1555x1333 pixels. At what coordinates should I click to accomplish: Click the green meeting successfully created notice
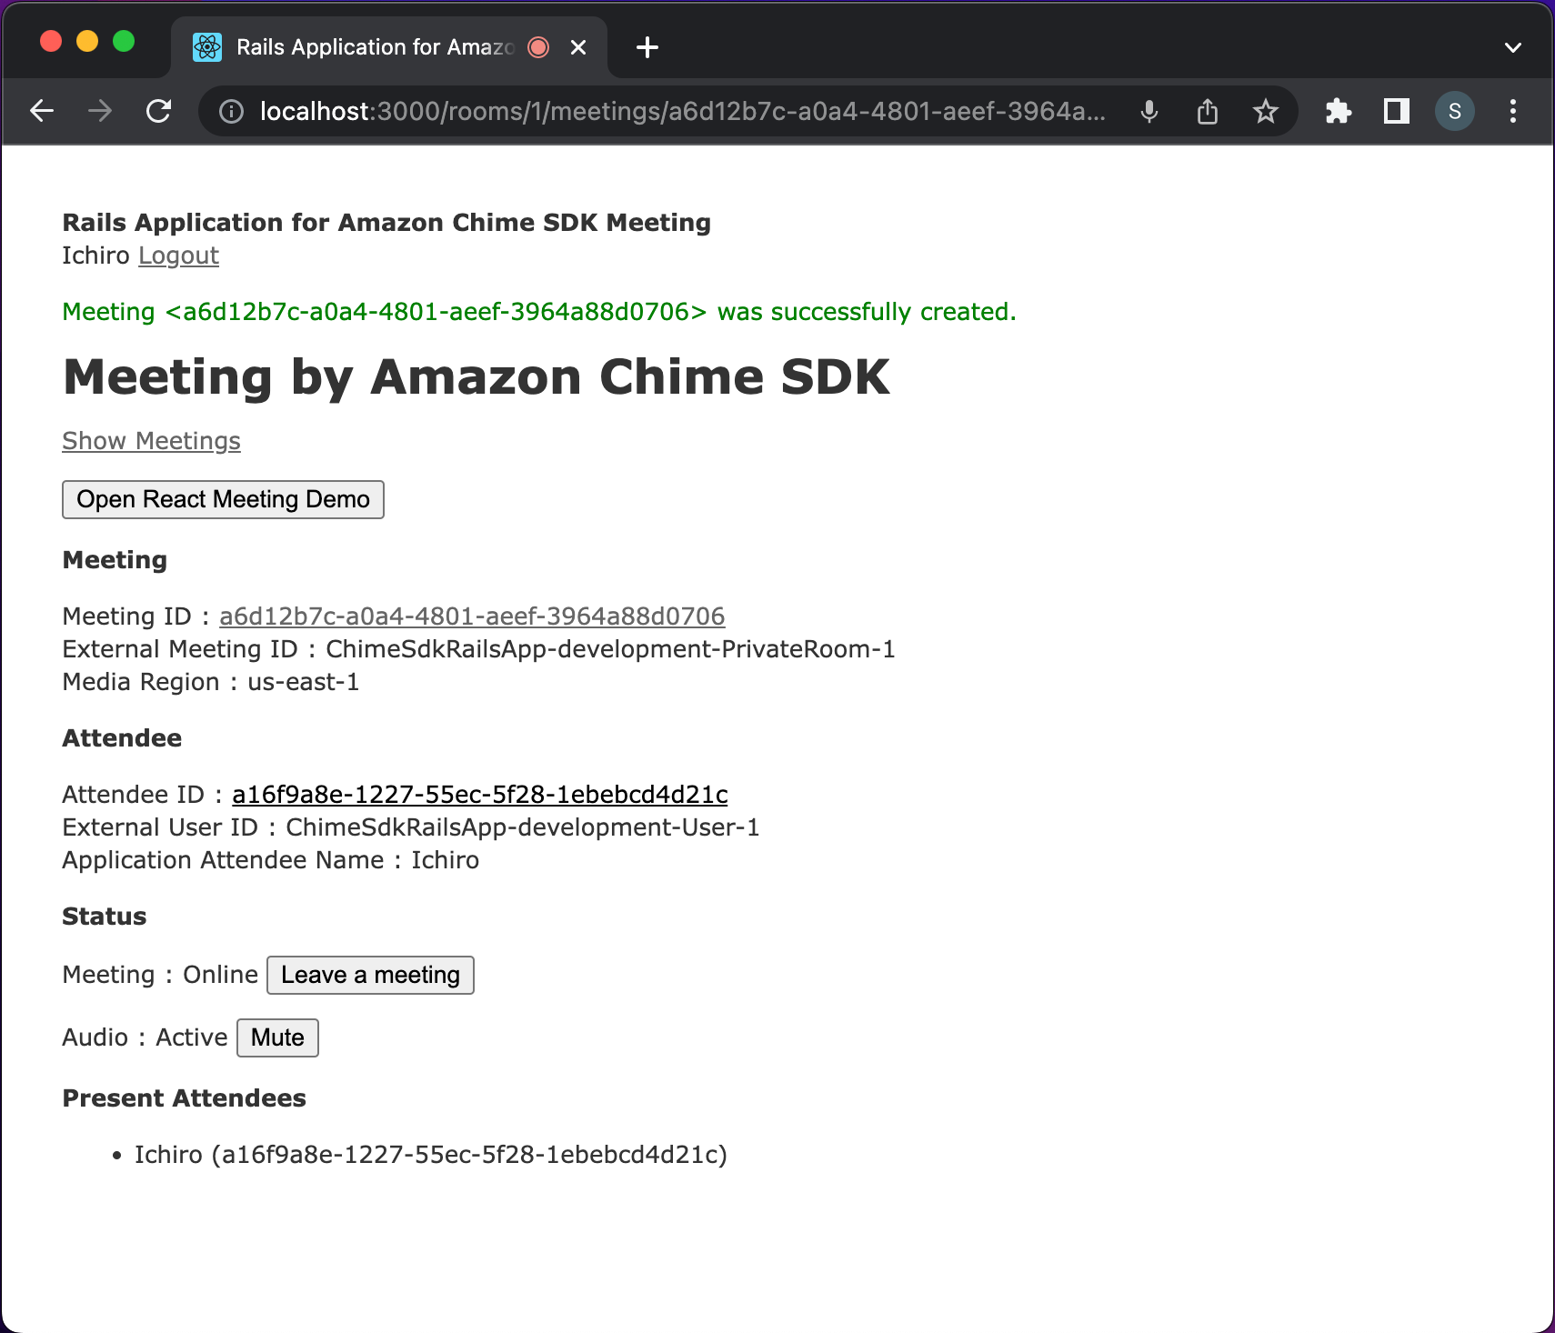tap(539, 312)
